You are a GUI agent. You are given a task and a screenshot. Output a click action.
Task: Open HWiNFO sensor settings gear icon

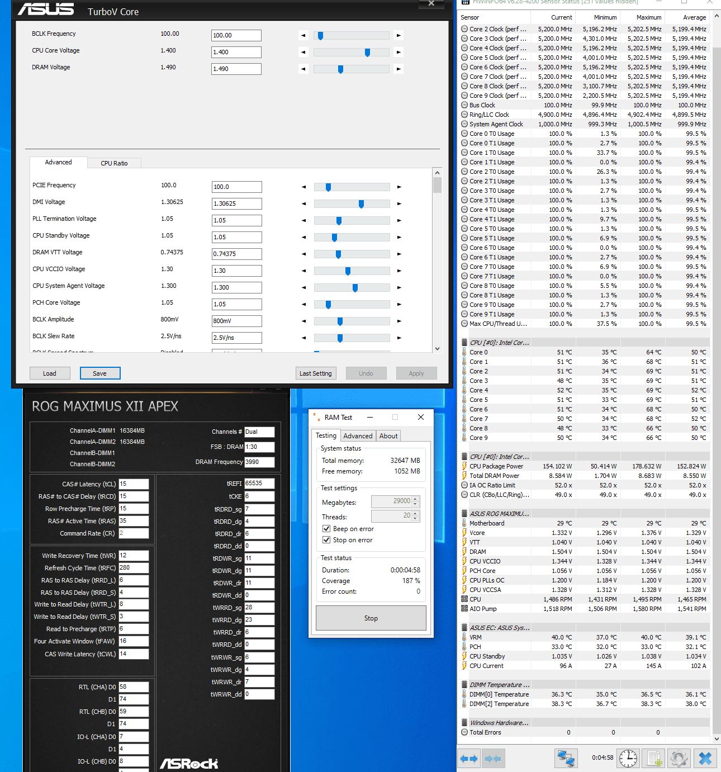[x=679, y=759]
